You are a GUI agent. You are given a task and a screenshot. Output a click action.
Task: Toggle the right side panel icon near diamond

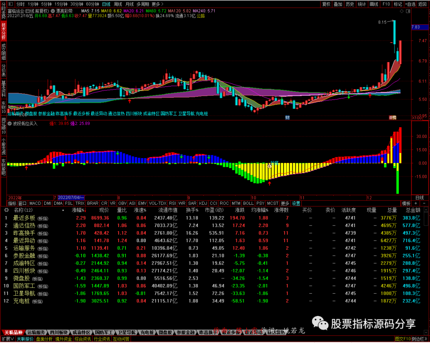(408, 11)
